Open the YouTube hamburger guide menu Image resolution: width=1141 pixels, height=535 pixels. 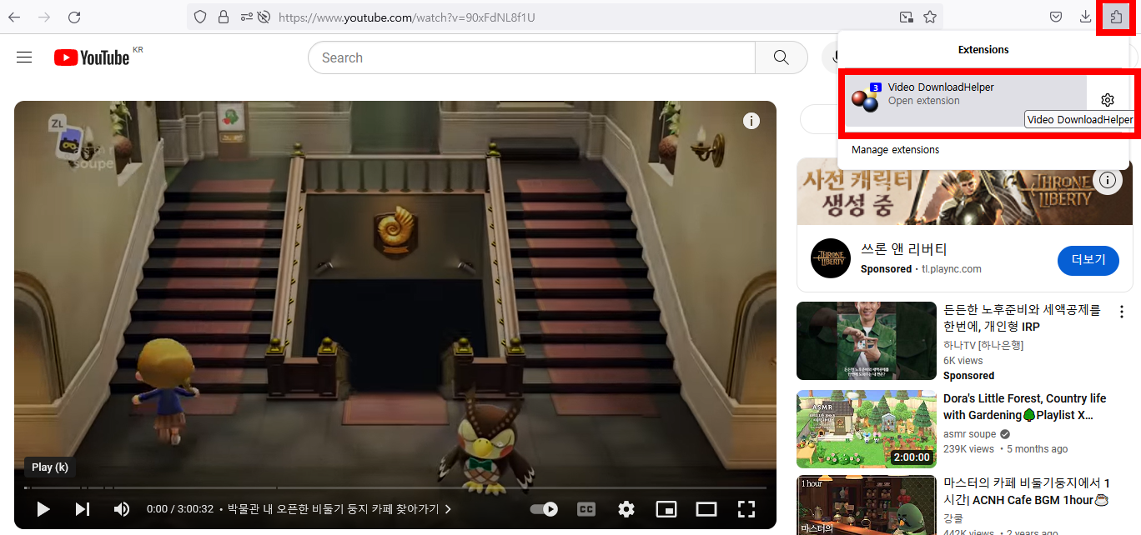pyautogui.click(x=24, y=57)
